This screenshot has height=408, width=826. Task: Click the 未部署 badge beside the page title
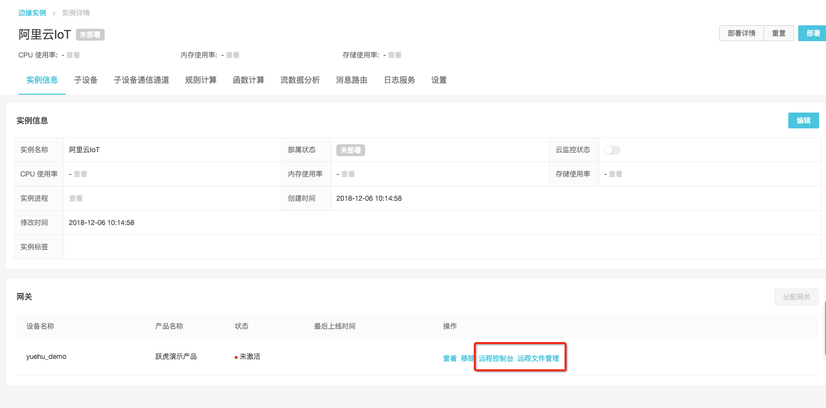pos(90,35)
